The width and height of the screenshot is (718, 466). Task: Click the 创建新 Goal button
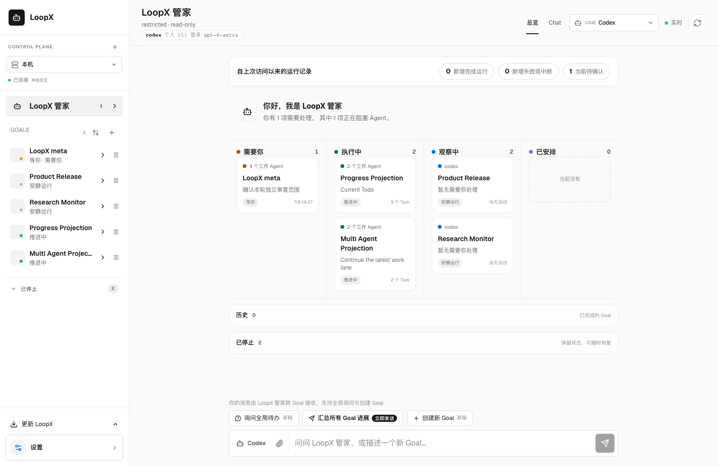point(440,418)
